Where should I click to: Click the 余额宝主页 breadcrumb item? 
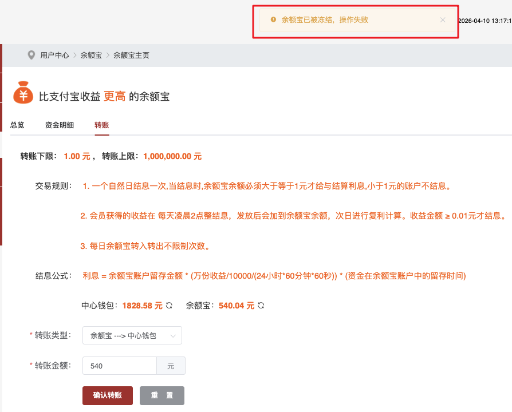click(131, 56)
